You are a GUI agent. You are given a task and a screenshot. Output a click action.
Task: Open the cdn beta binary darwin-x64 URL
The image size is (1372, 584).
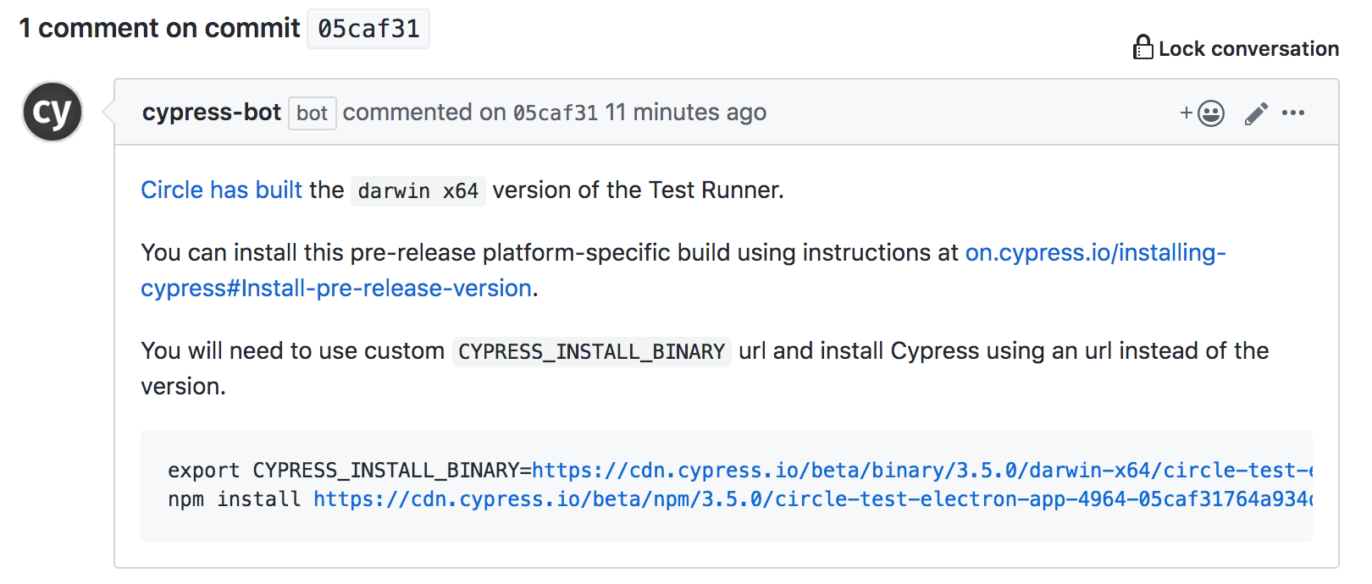tap(922, 470)
